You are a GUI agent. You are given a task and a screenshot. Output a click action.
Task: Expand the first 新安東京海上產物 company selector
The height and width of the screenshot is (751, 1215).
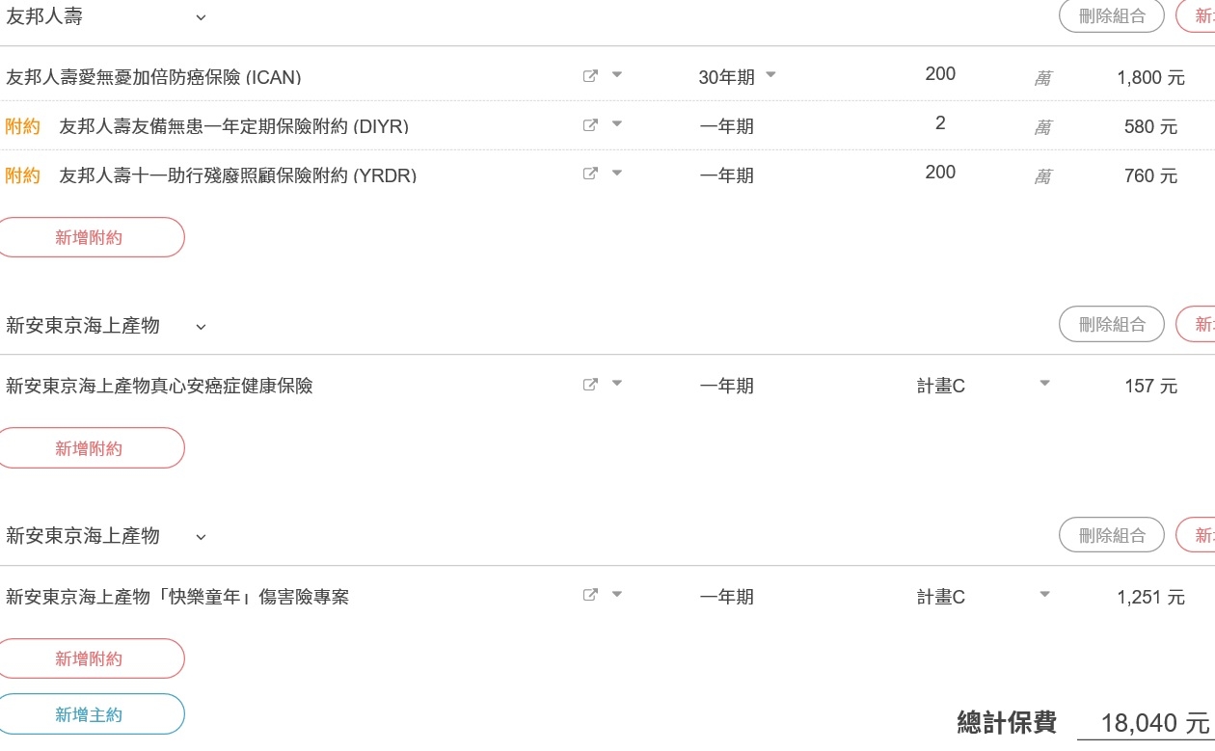[201, 326]
